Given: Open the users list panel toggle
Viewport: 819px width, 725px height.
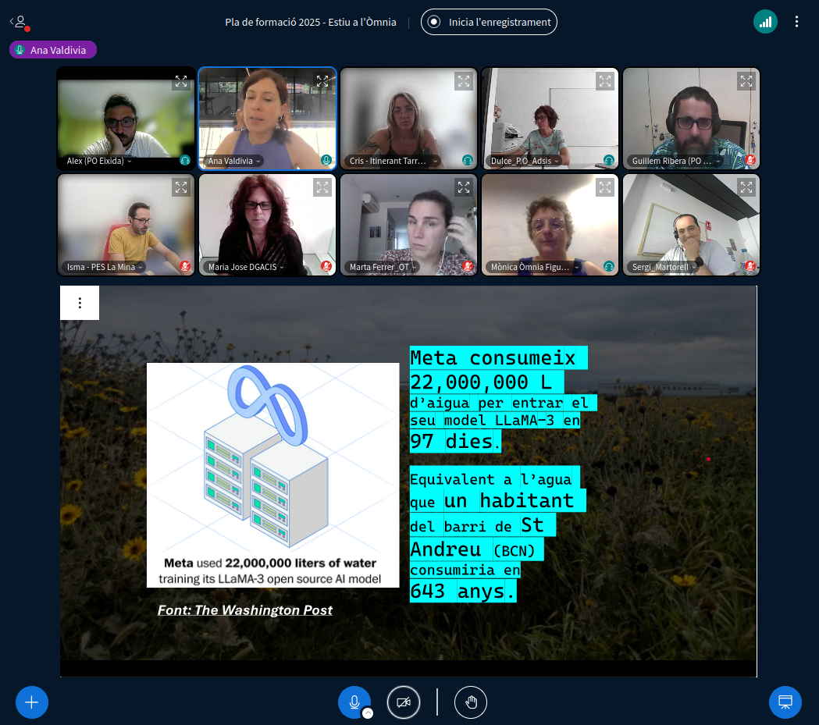Looking at the screenshot, I should (20, 22).
